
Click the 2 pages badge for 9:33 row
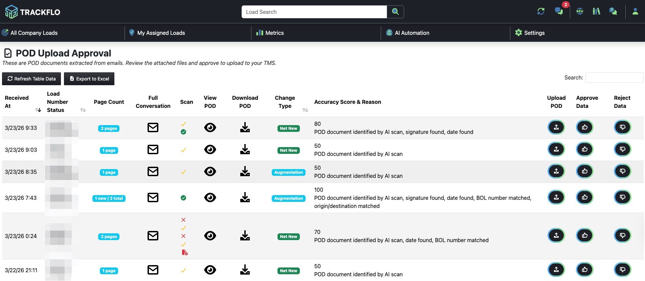(x=109, y=128)
